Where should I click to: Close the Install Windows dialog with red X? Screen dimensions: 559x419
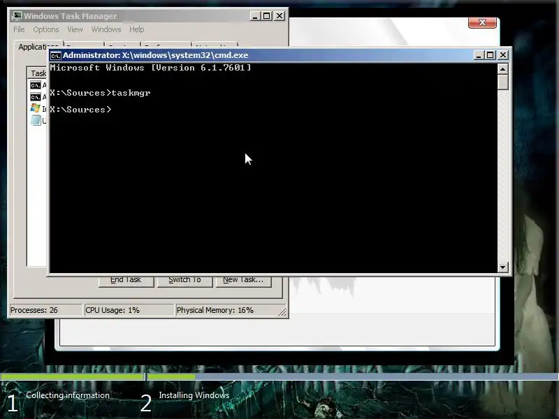(x=482, y=22)
